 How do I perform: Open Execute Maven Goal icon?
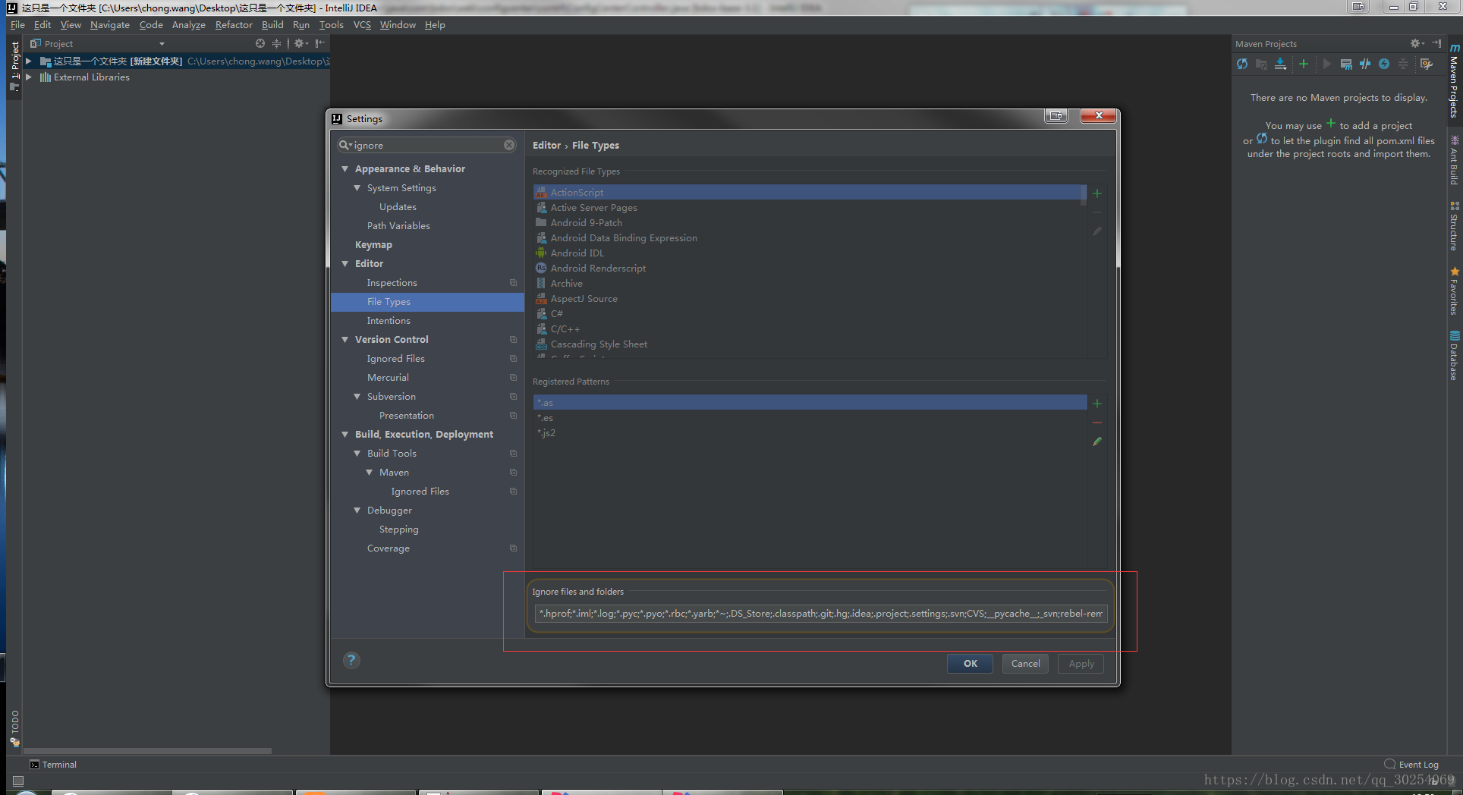click(x=1346, y=64)
